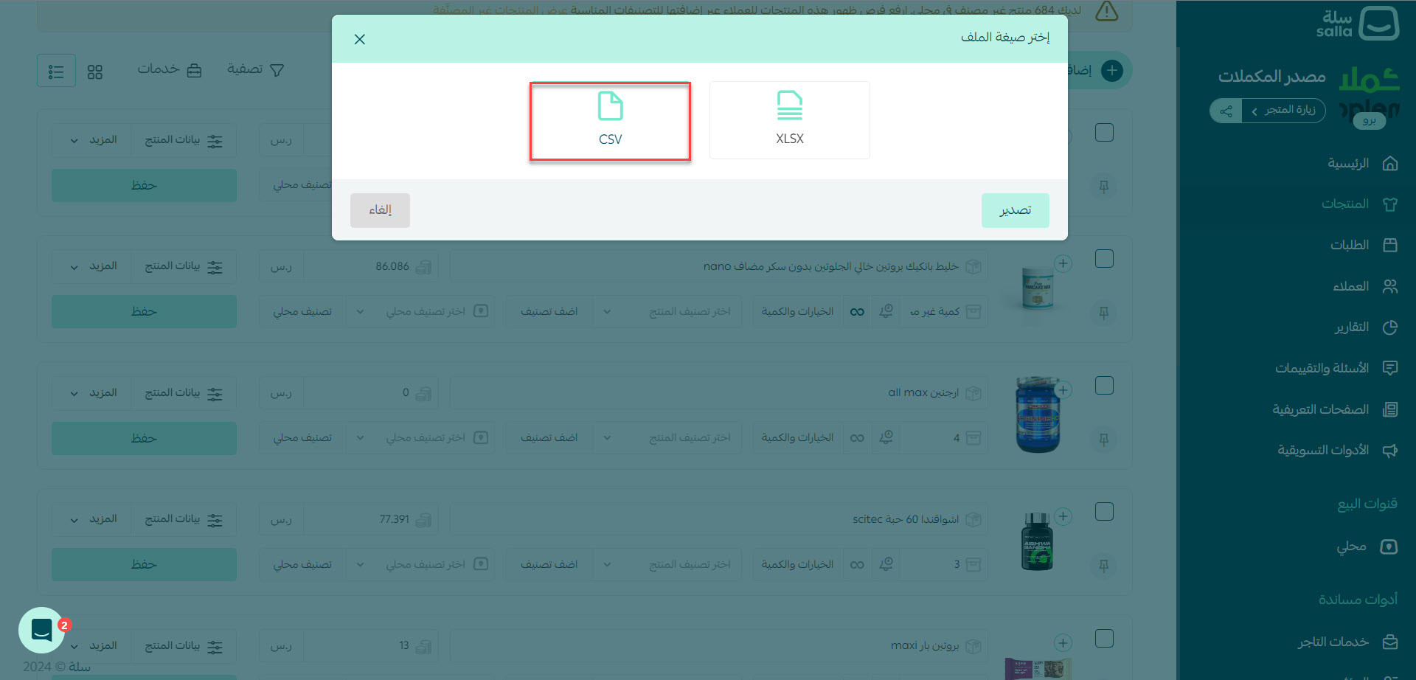Click the Salla logo
1416x680 pixels.
1357,24
